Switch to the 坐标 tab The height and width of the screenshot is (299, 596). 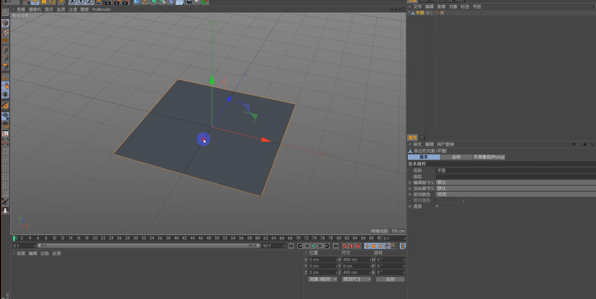click(456, 157)
